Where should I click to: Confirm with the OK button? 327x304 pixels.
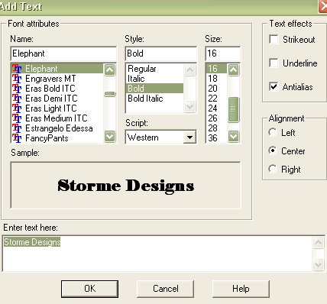(89, 289)
